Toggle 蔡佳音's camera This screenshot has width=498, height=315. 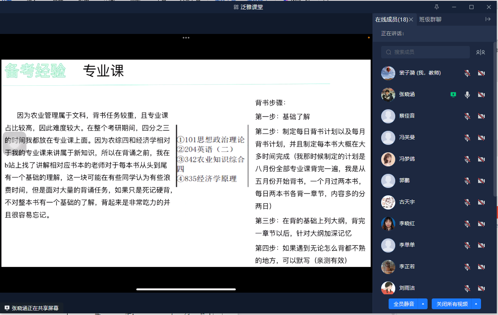pyautogui.click(x=481, y=116)
